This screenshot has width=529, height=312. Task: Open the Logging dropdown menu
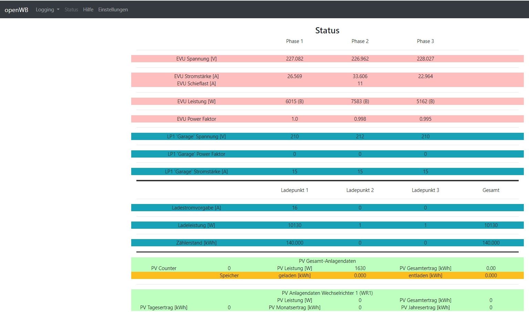coord(47,10)
